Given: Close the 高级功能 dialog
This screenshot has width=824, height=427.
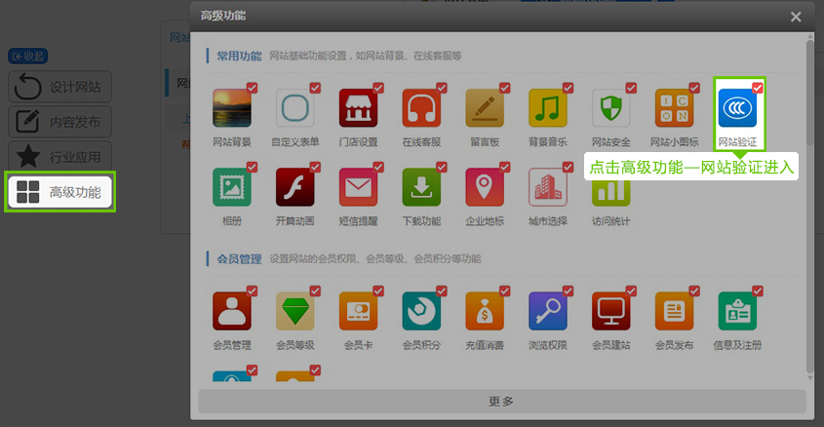Looking at the screenshot, I should [x=796, y=17].
